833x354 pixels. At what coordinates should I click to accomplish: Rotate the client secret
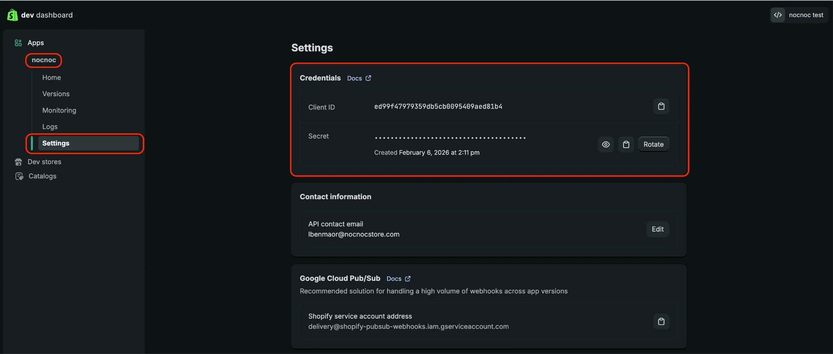click(x=653, y=144)
